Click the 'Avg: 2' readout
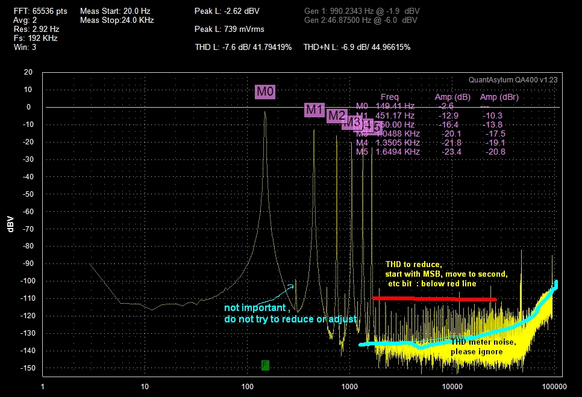The height and width of the screenshot is (397, 582). tap(25, 20)
